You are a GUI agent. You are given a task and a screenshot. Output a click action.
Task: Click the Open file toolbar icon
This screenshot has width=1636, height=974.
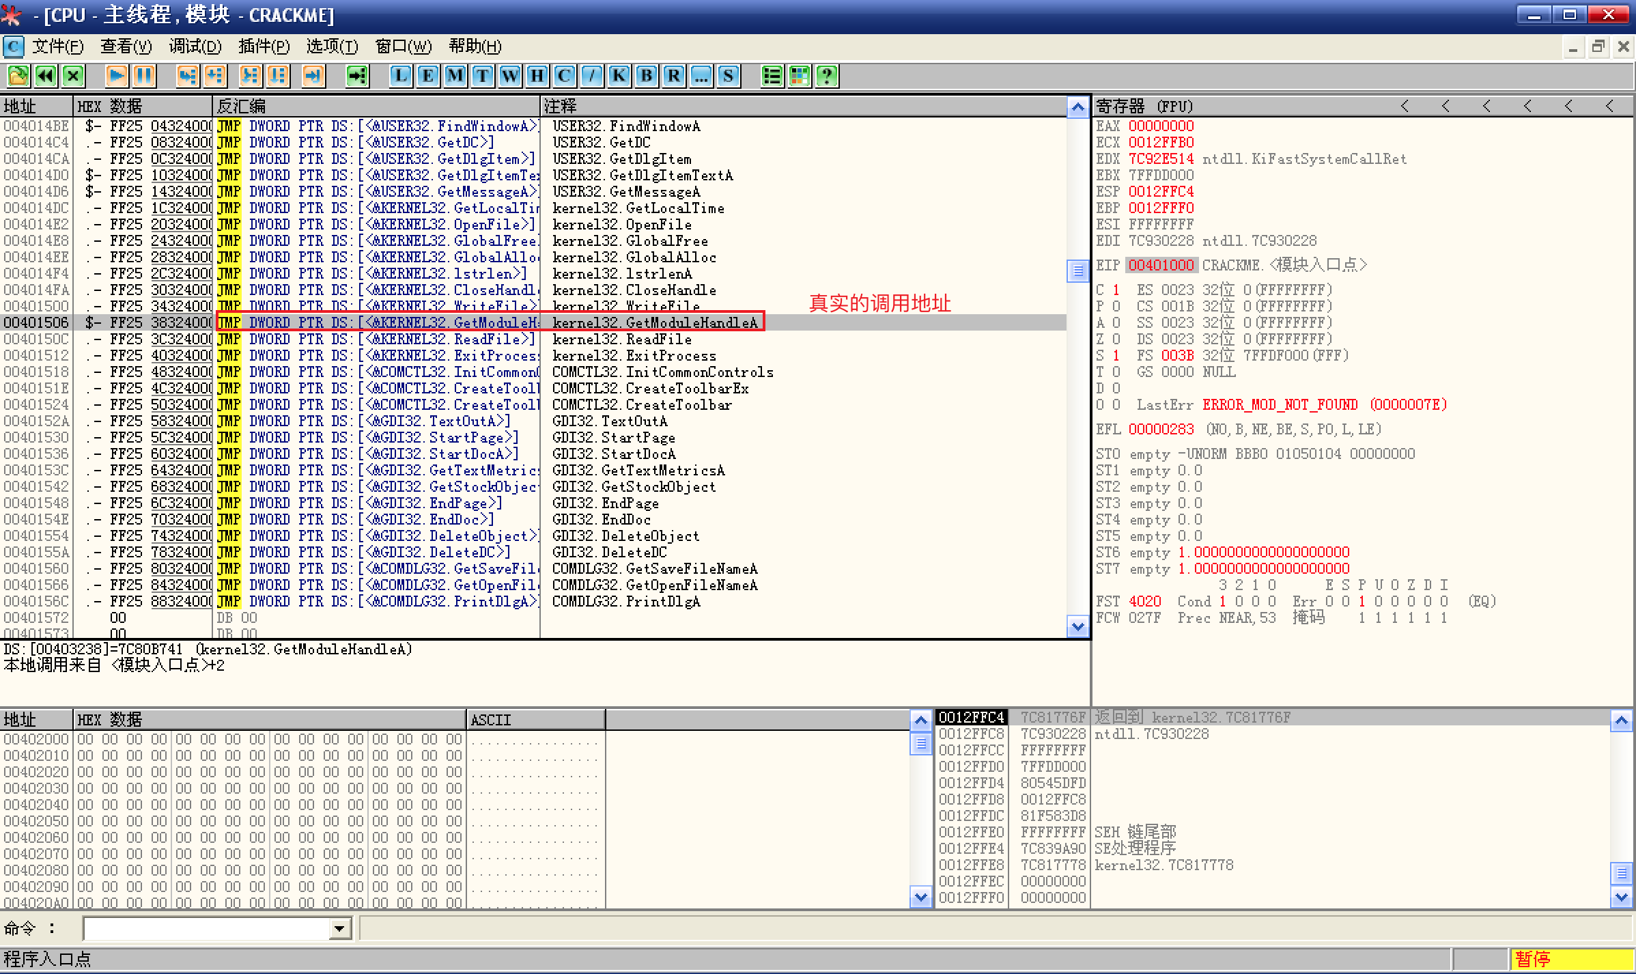18,76
